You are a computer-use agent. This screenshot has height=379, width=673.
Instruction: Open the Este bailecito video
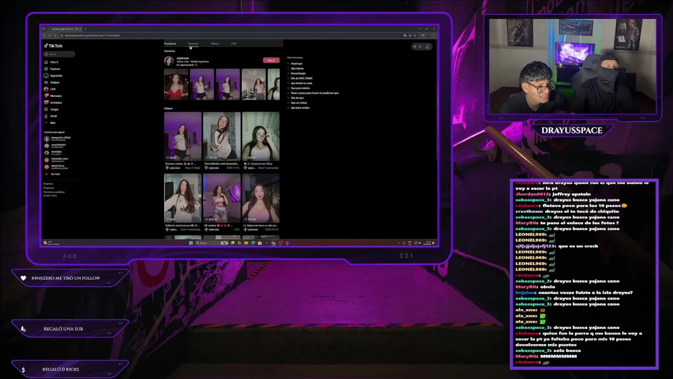tap(221, 136)
